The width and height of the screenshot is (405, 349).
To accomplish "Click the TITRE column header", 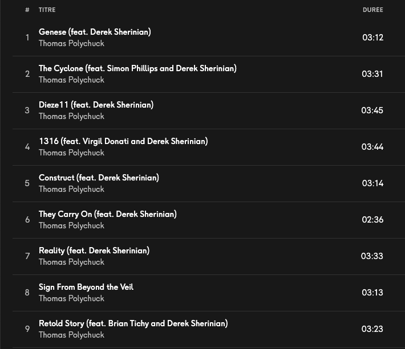I will click(47, 10).
